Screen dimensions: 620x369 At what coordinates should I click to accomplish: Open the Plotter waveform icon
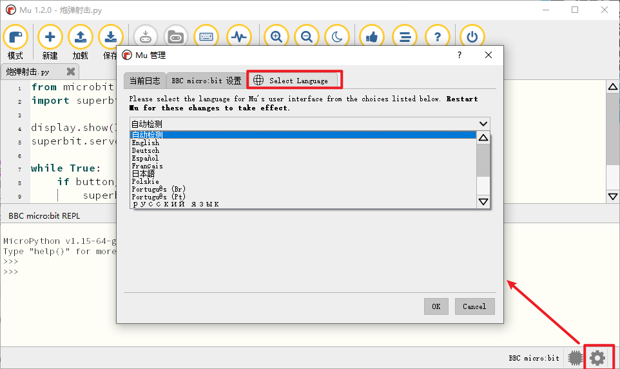click(239, 37)
